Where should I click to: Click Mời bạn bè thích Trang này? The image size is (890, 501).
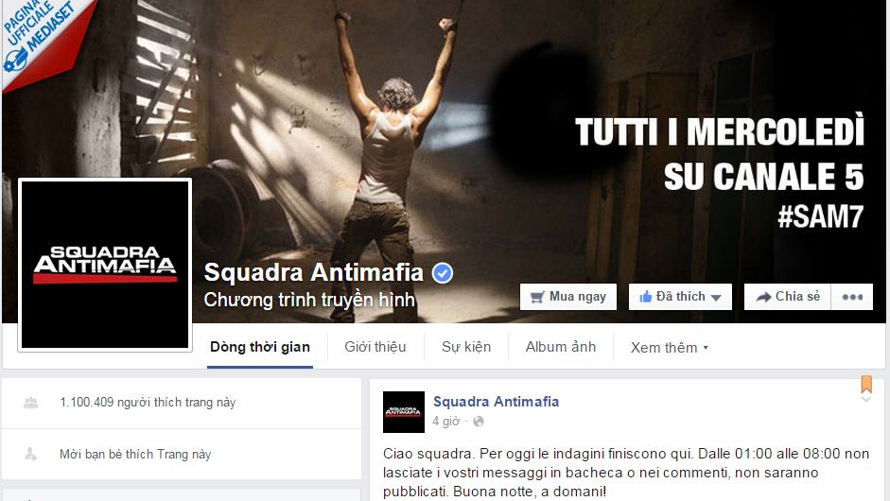[x=135, y=454]
